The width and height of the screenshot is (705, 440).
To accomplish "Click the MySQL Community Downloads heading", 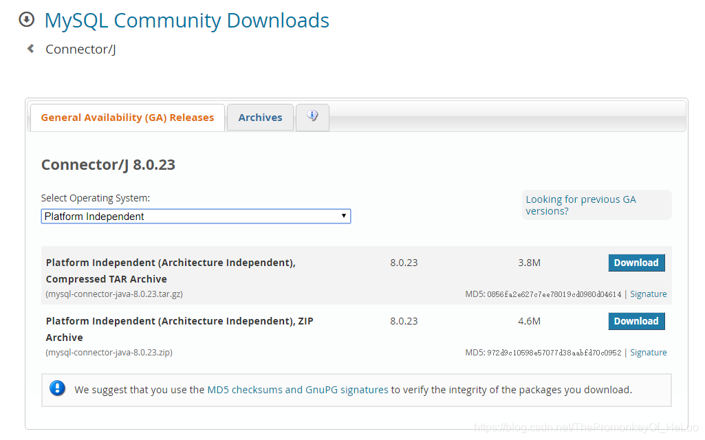I will click(186, 21).
